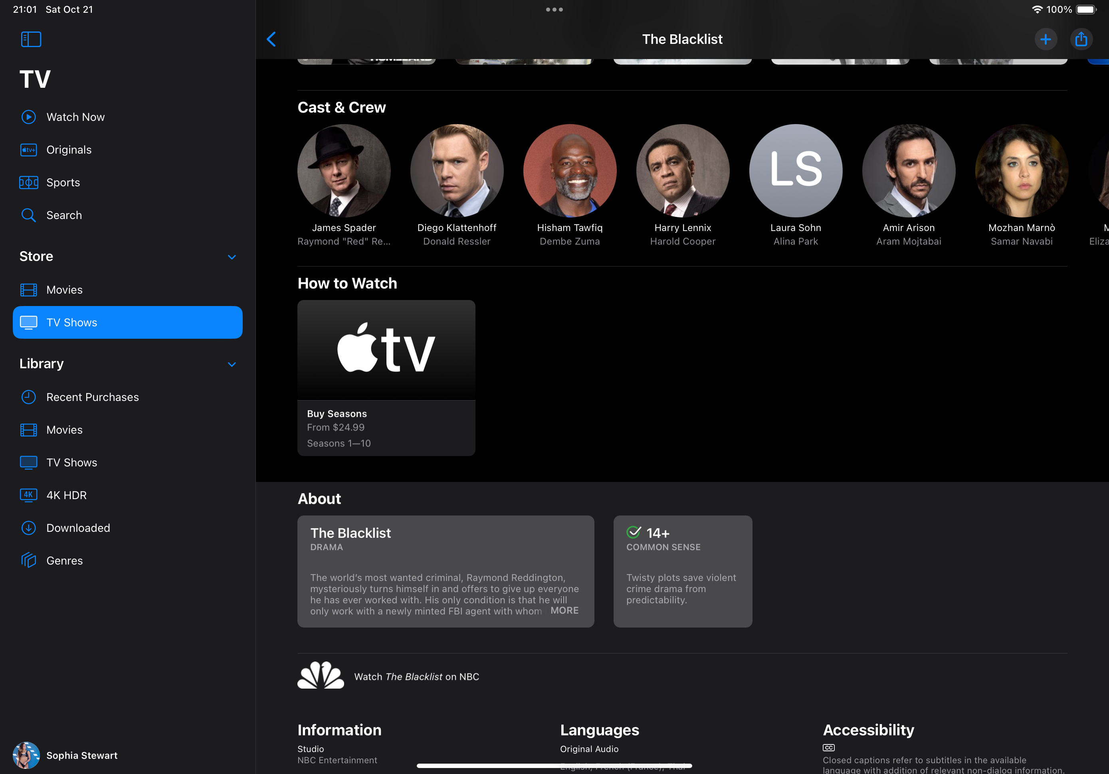Click the Genres library icon
The width and height of the screenshot is (1109, 774).
[30, 560]
